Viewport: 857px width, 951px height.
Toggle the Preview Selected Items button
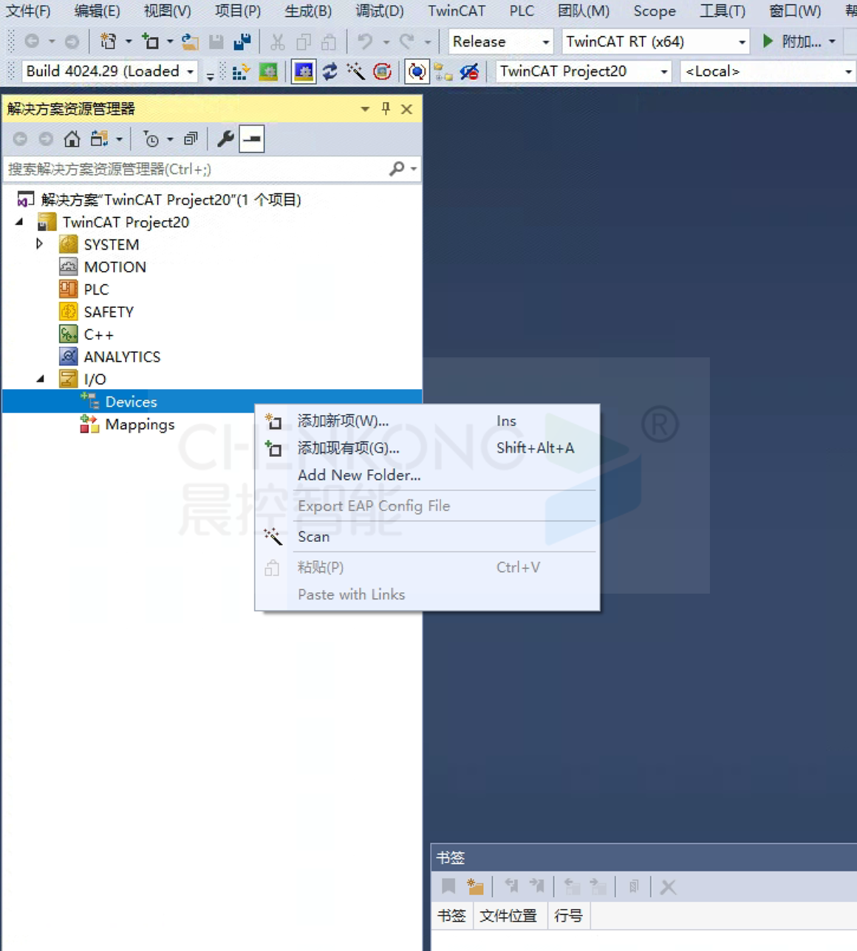(x=252, y=139)
